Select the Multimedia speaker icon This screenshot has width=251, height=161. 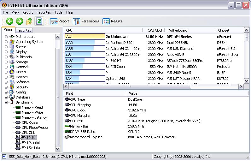click(12, 57)
